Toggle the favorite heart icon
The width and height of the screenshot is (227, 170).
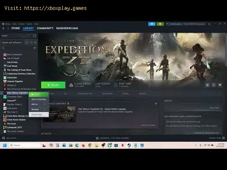220,85
